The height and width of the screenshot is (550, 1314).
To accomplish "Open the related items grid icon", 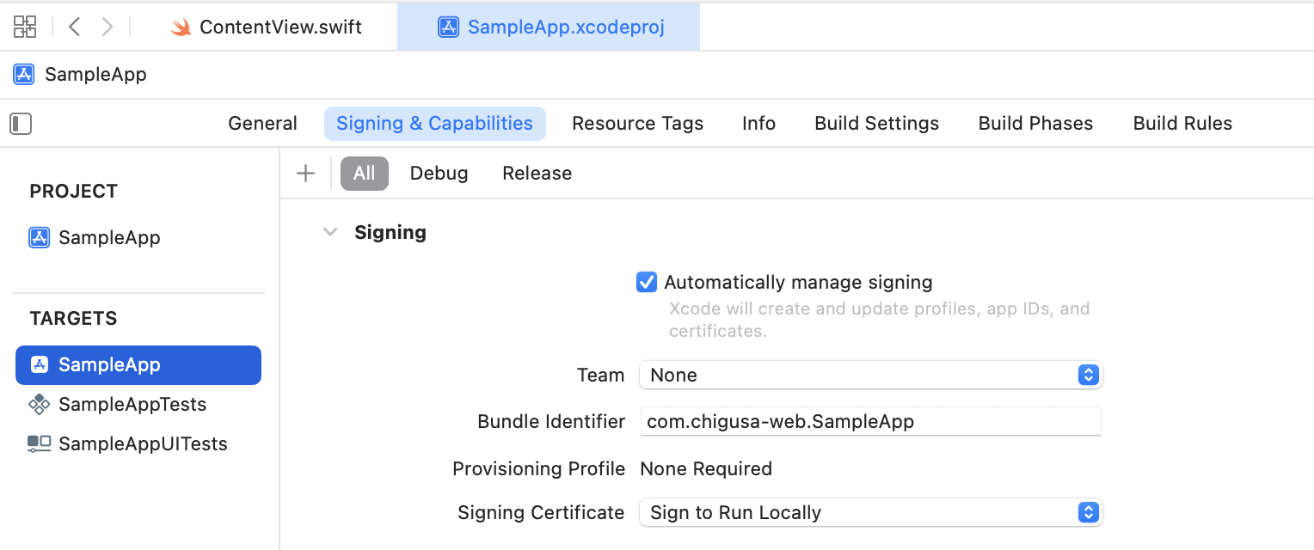I will click(x=25, y=27).
